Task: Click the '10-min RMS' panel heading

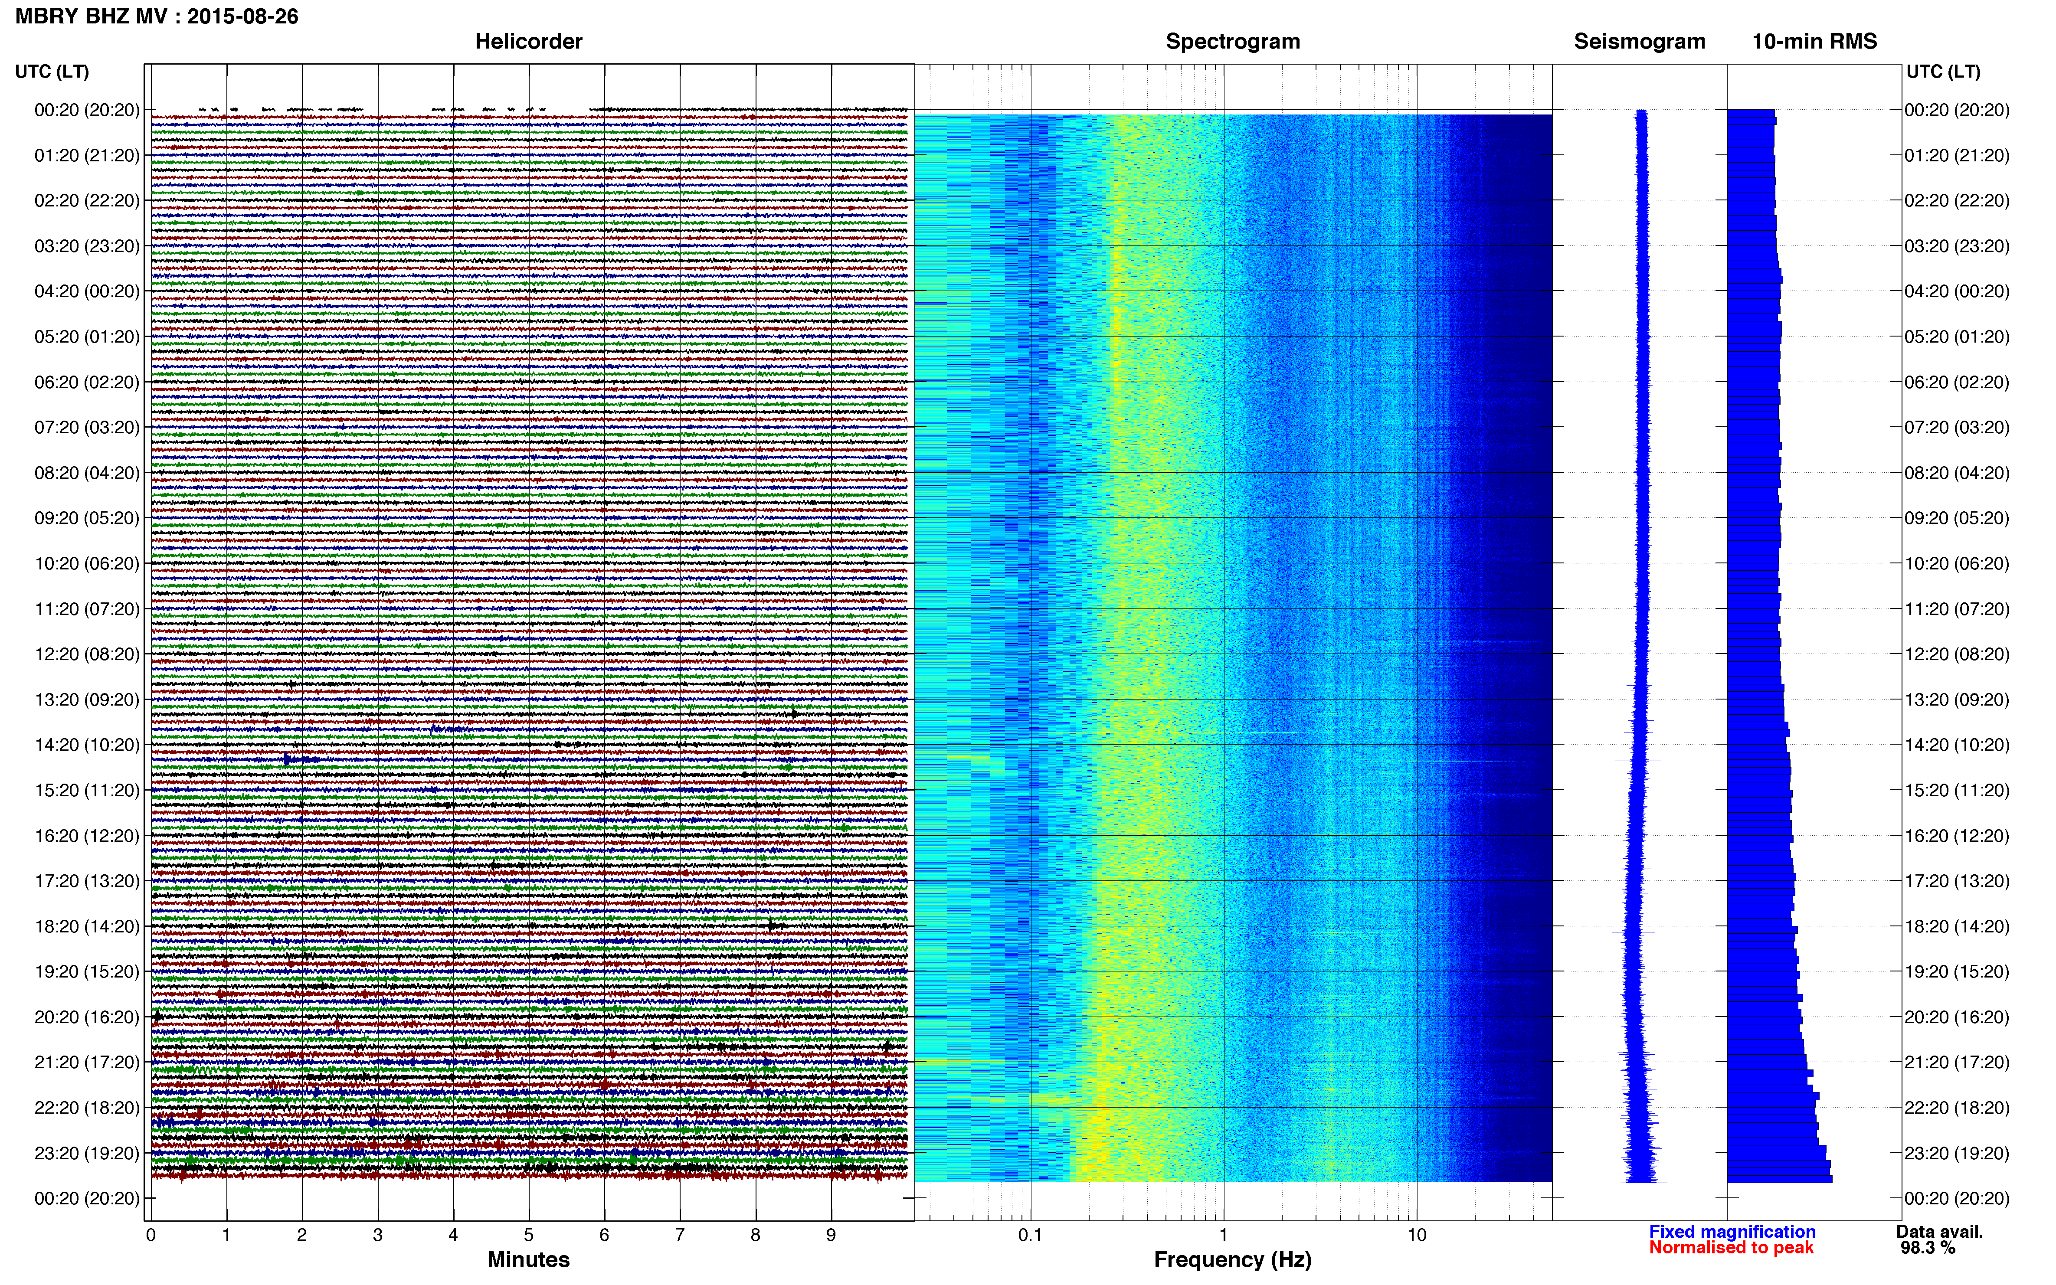Action: click(1815, 42)
